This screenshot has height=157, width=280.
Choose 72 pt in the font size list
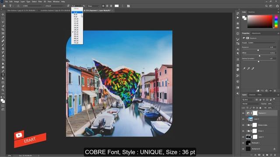(x=76, y=43)
